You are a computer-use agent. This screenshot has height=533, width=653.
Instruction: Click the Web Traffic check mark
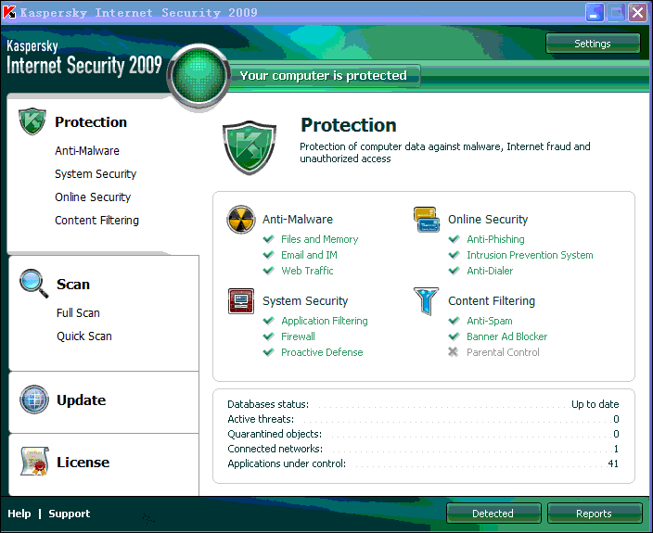coord(269,271)
